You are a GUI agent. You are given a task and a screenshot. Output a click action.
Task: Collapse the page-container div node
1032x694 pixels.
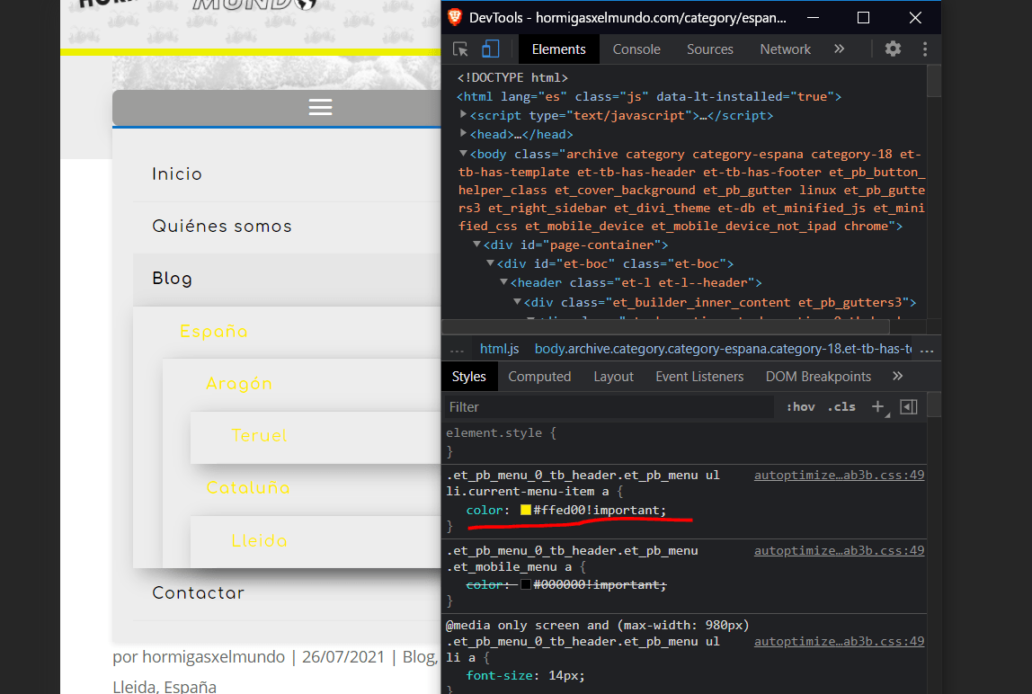coord(476,245)
